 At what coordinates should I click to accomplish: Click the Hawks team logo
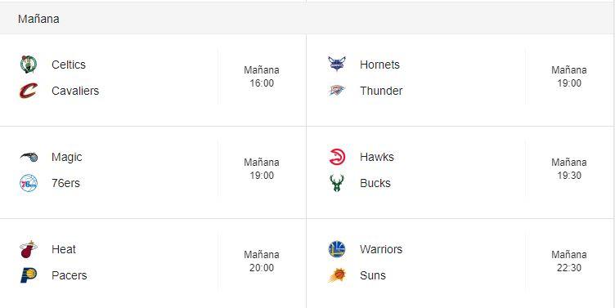tap(337, 157)
